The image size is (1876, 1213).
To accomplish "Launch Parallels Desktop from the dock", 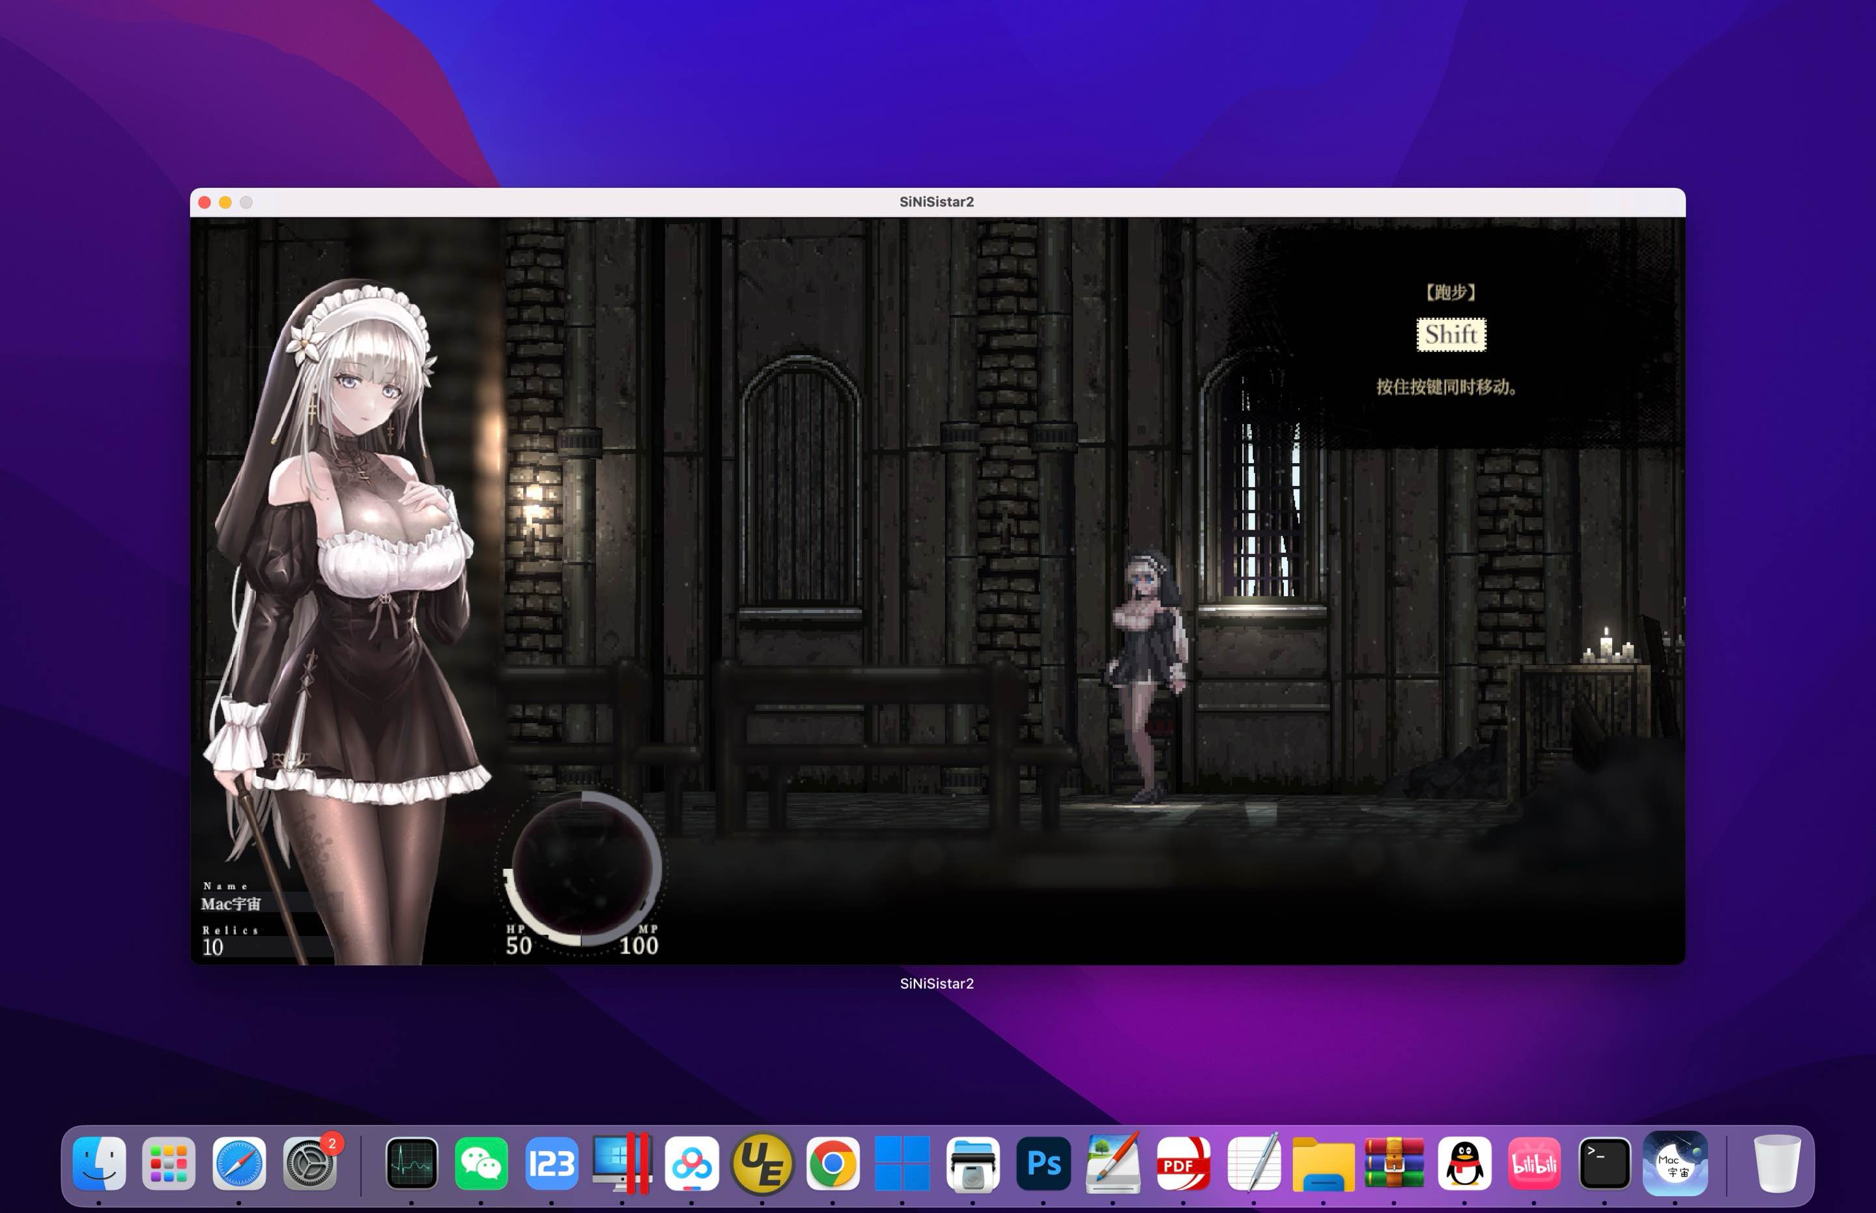I will tap(621, 1163).
